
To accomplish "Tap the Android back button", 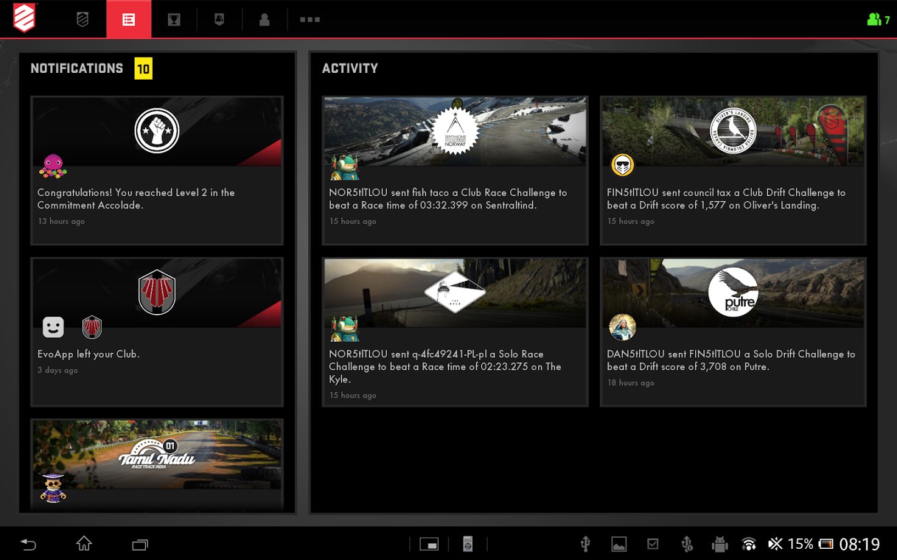I will pos(29,544).
